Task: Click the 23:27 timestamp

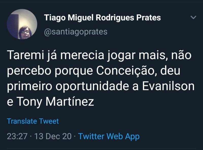Action: click(17, 136)
